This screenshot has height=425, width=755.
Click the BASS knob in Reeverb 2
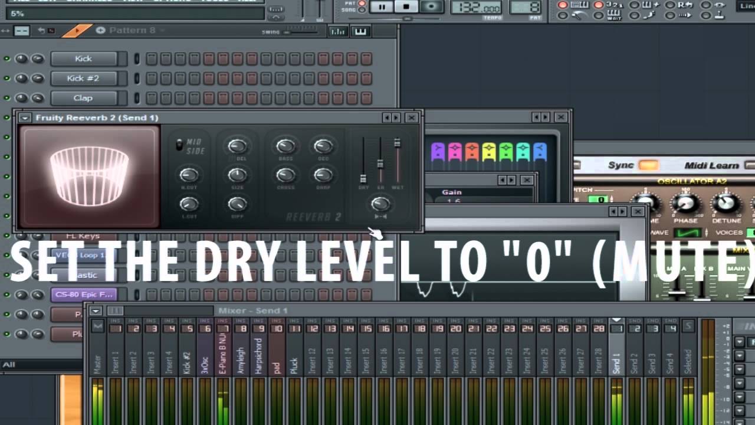click(x=285, y=146)
